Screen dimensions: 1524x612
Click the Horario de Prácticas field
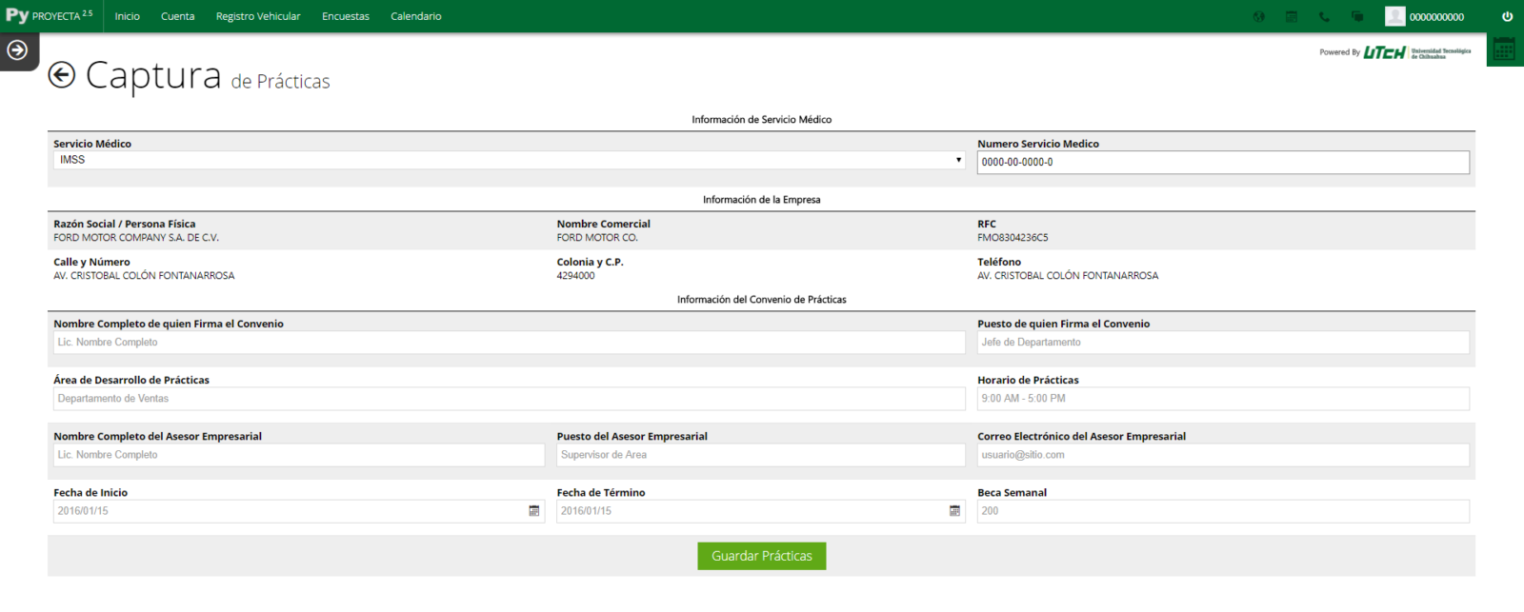[1222, 399]
